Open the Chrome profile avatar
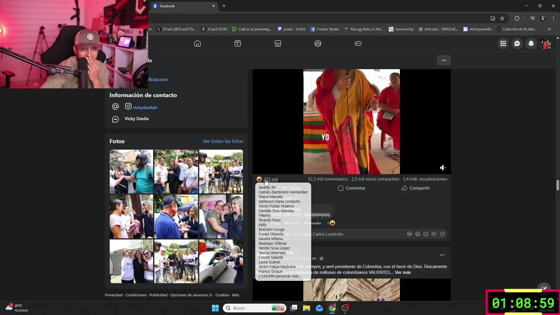The height and width of the screenshot is (315, 560). (x=543, y=18)
